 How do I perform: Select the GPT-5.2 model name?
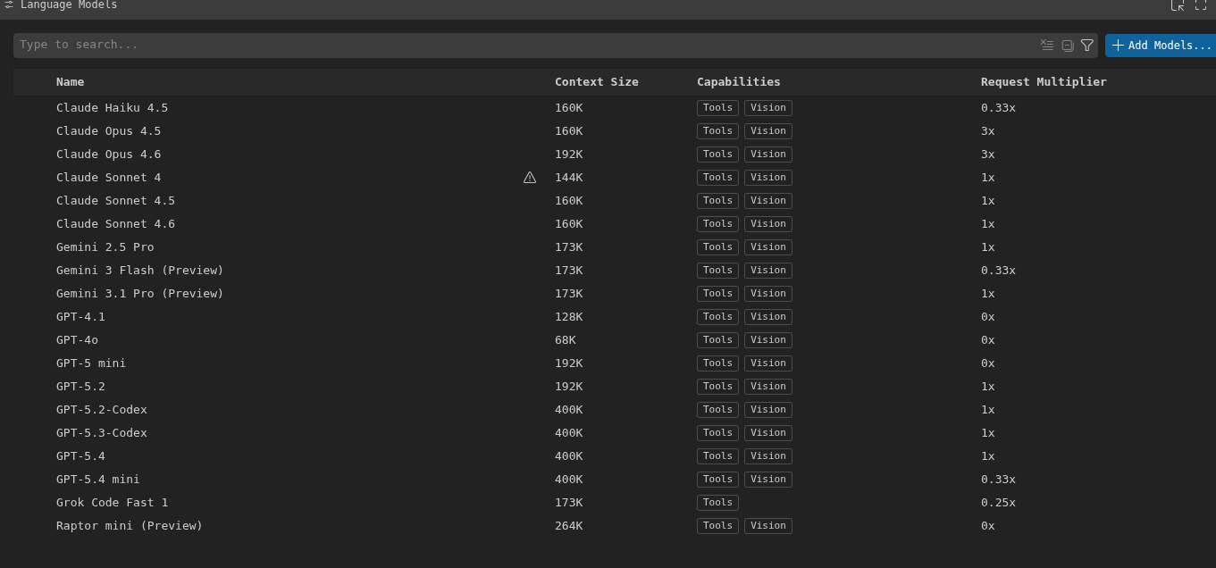80,387
